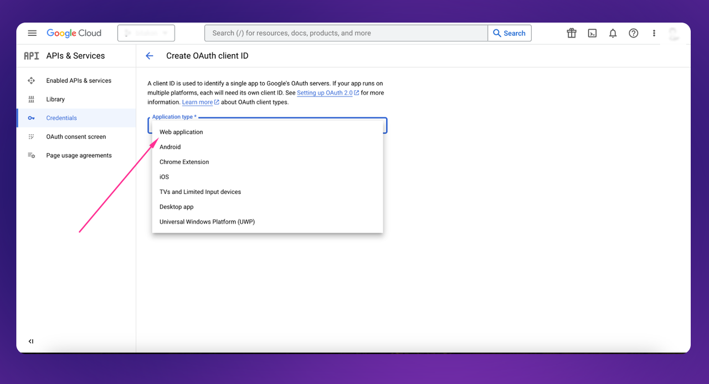Open notifications bell

[613, 33]
